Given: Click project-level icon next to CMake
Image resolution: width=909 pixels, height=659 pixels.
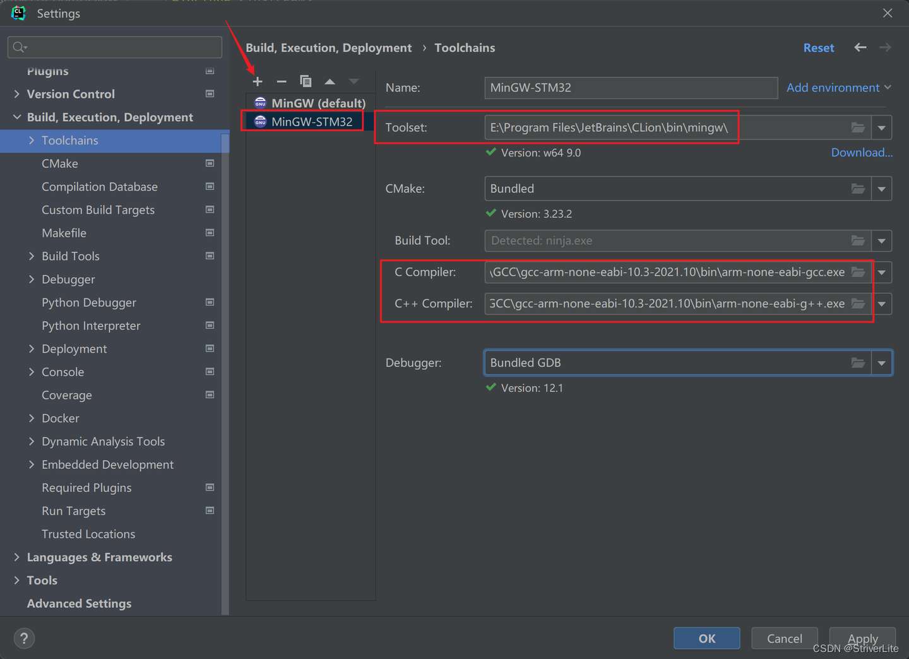Looking at the screenshot, I should [x=210, y=163].
